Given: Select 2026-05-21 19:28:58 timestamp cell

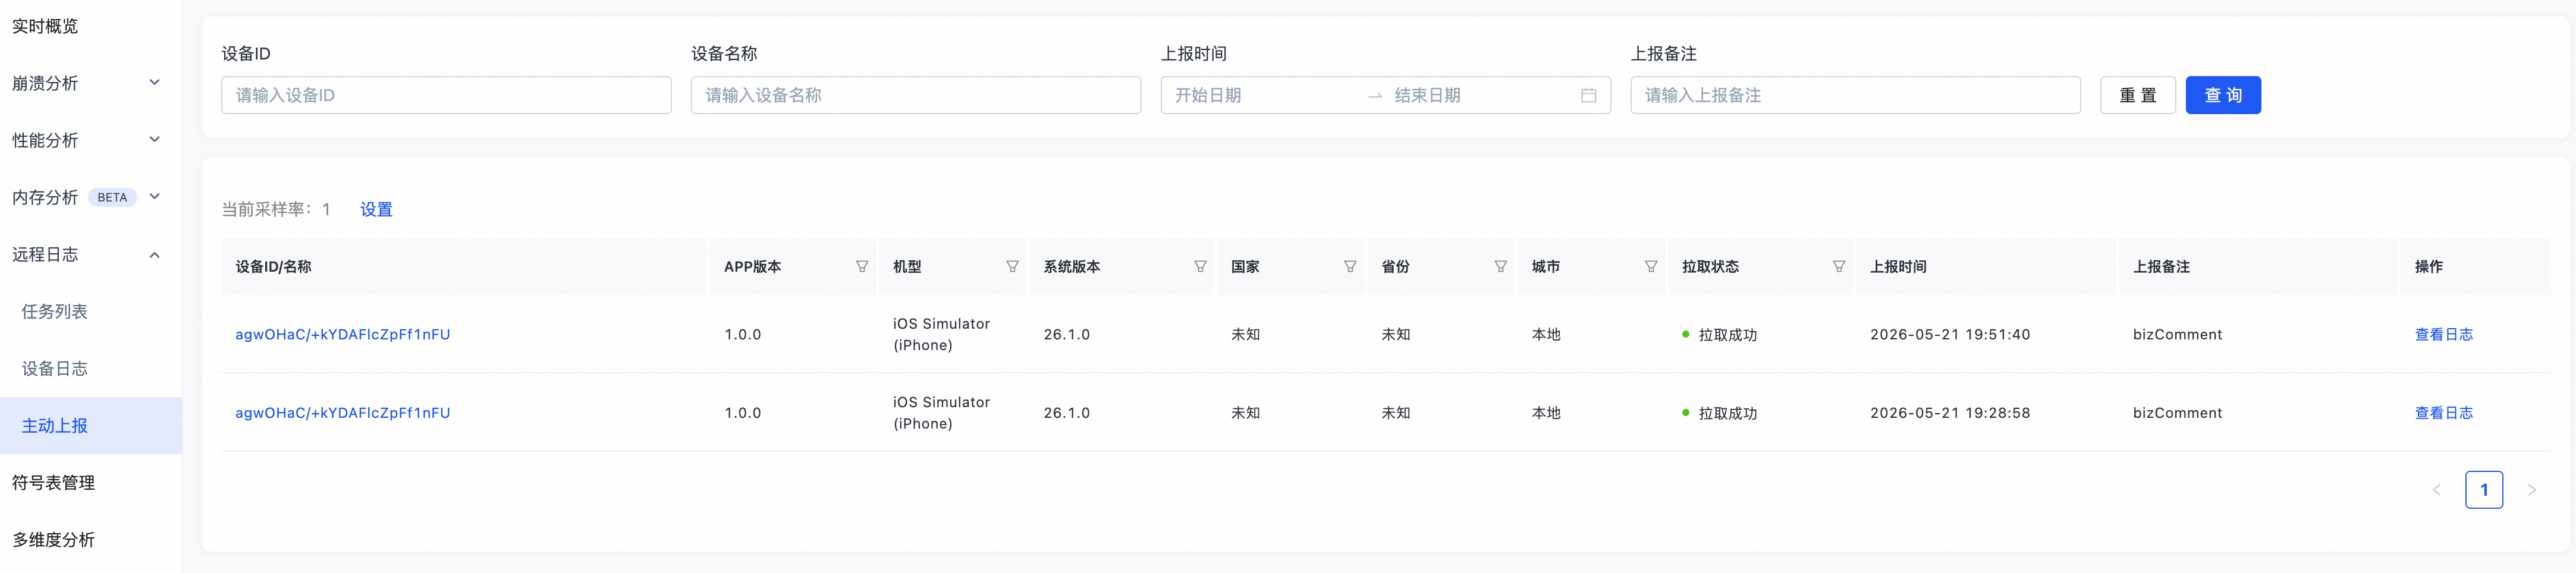Looking at the screenshot, I should click(1949, 413).
